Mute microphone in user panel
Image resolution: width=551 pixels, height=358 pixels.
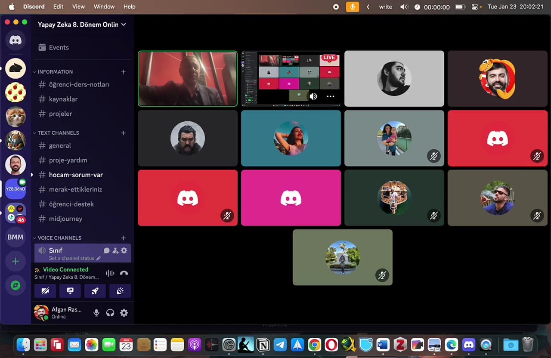click(96, 313)
